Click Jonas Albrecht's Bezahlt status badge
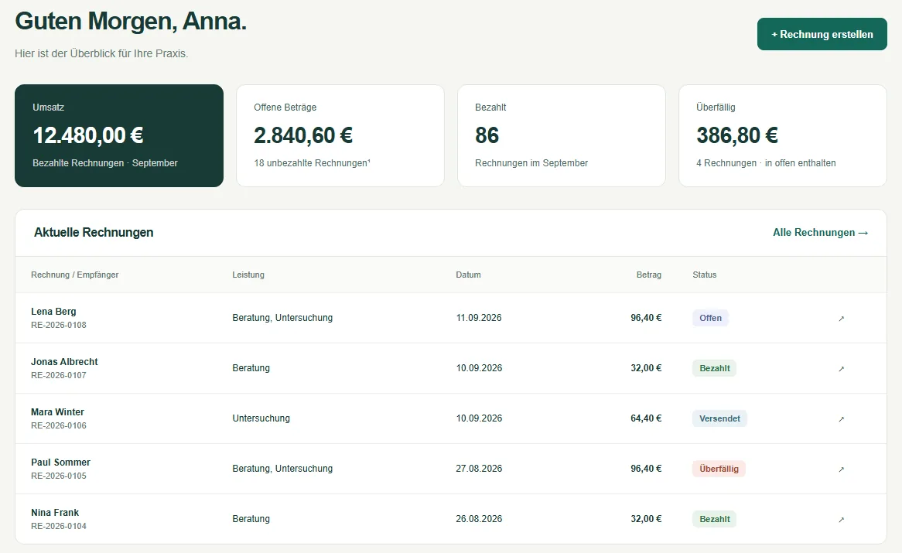 click(x=715, y=368)
